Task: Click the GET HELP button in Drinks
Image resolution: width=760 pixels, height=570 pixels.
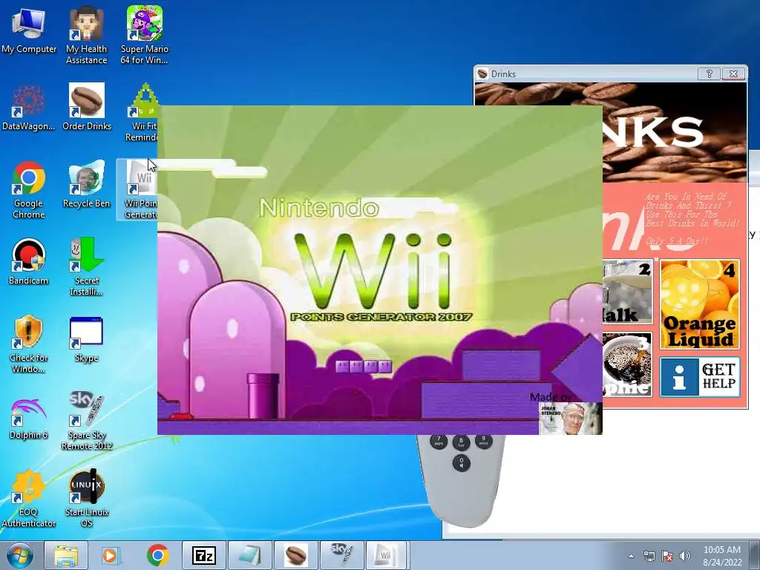Action: point(699,376)
